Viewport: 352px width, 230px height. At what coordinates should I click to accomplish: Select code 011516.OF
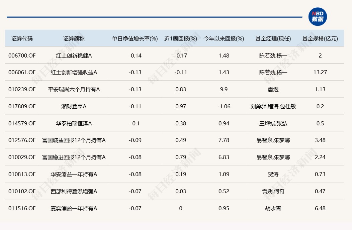pos(22,209)
